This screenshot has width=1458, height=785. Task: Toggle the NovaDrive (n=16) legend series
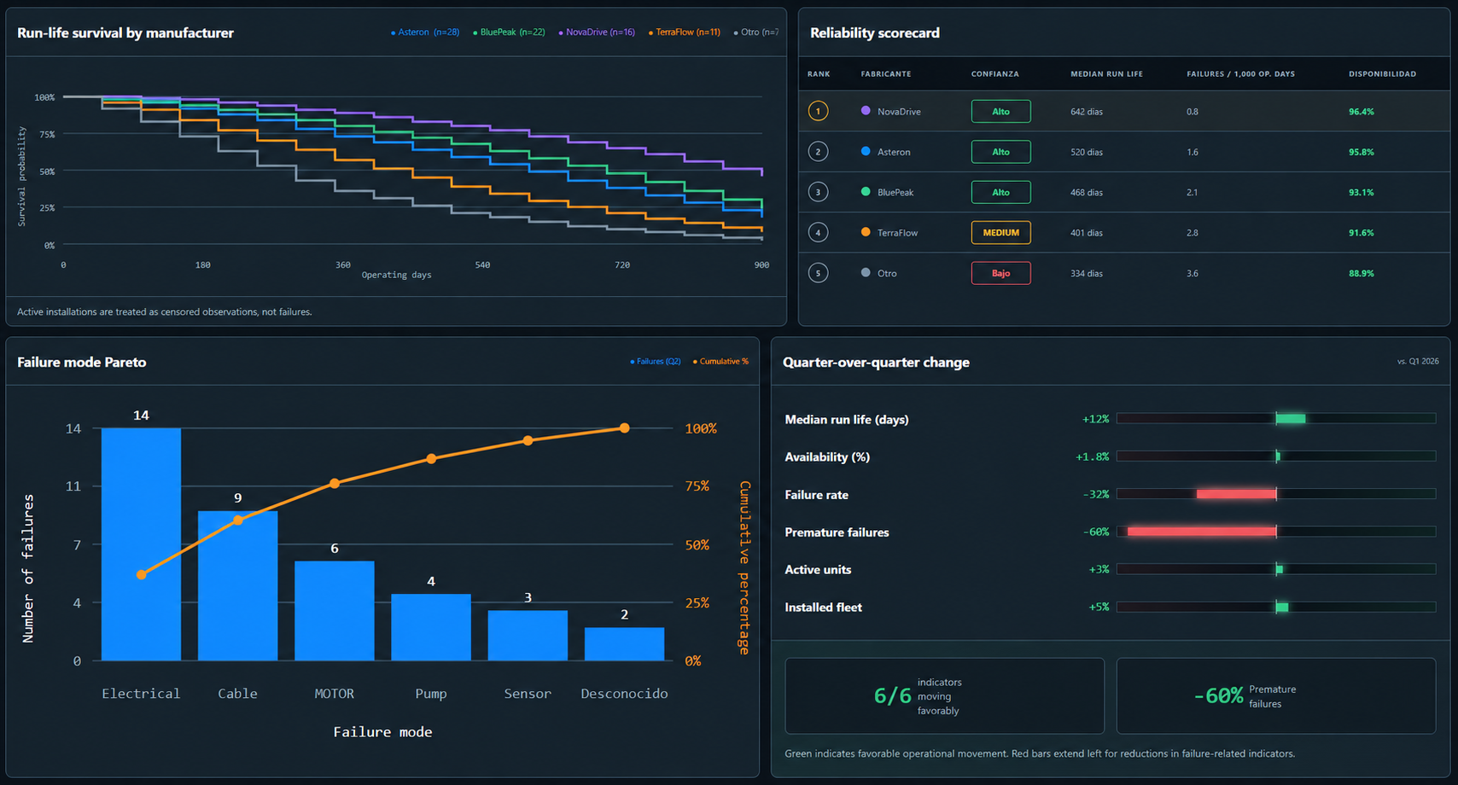(x=597, y=32)
